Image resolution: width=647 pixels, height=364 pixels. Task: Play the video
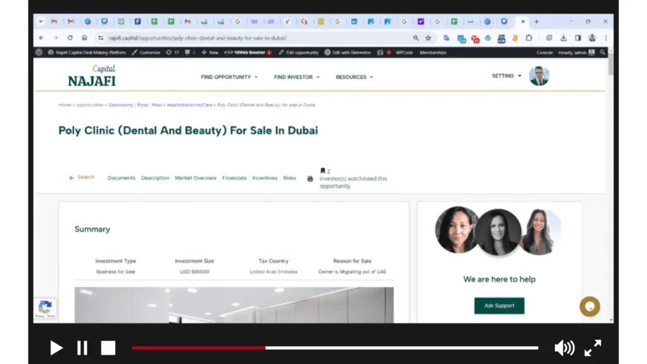click(x=56, y=348)
